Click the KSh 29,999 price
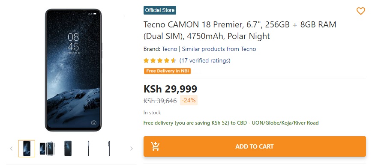372x167 pixels. click(x=170, y=89)
